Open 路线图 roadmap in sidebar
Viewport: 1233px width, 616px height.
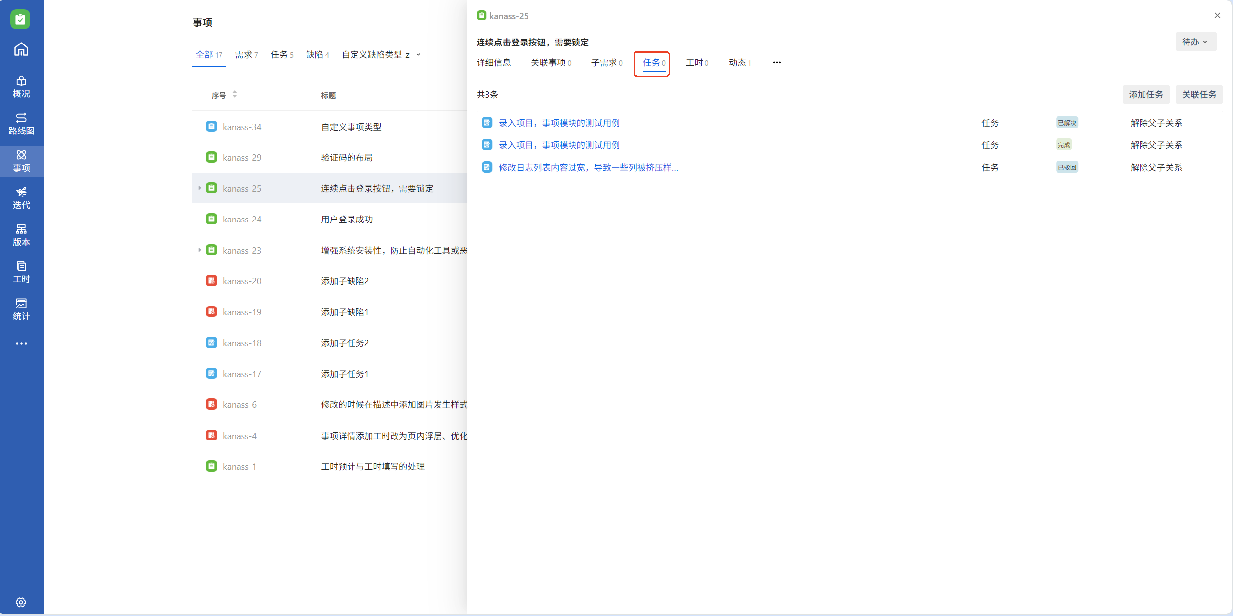click(x=21, y=124)
